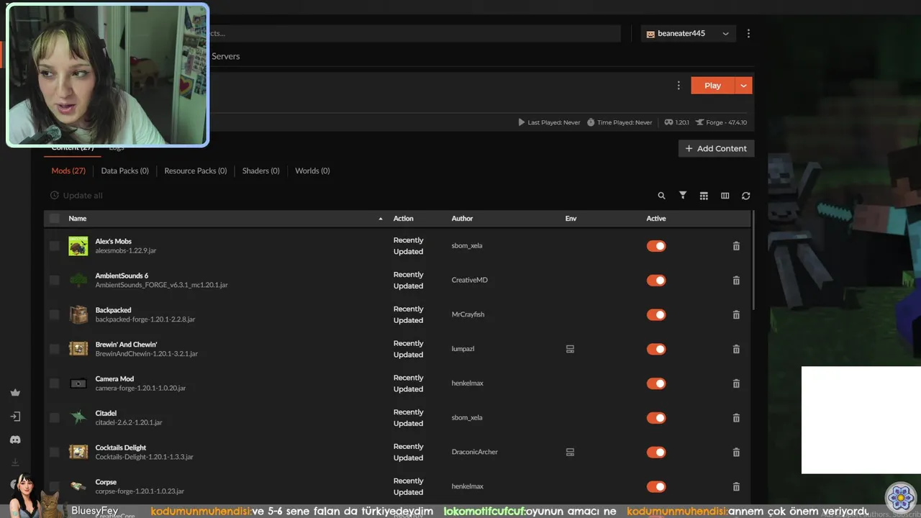Screen dimensions: 921x518
Task: Open Discord icon in left sidebar
Action: (x=15, y=440)
